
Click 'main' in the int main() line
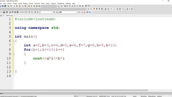28,37
